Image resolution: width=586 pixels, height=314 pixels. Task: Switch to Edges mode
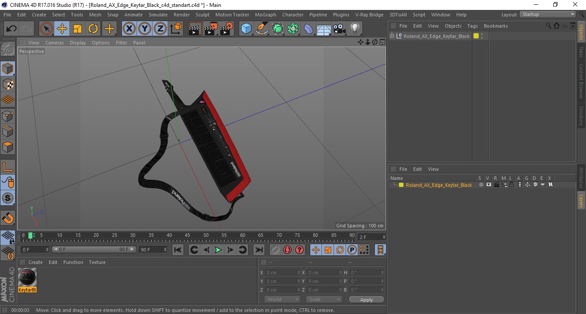(8, 131)
